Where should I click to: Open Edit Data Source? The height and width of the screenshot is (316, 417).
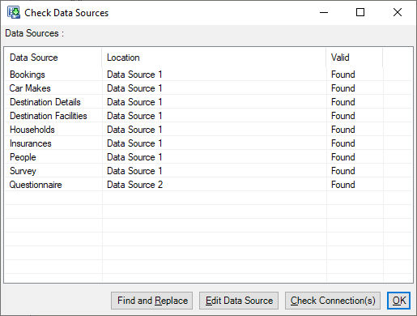[x=239, y=301]
